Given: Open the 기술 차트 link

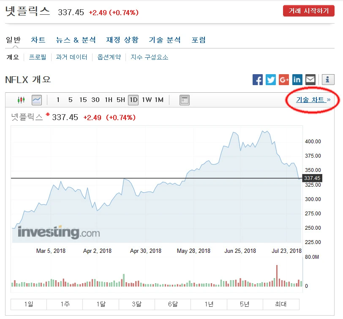Looking at the screenshot, I should 313,100.
